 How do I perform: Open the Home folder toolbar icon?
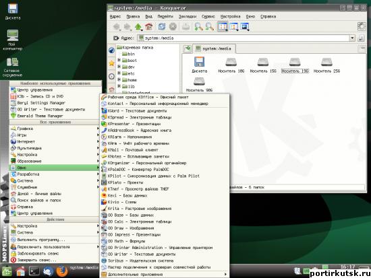pyautogui.click(x=149, y=26)
